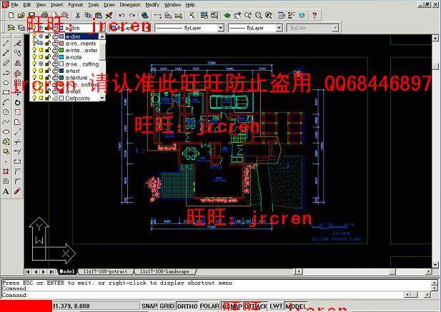The height and width of the screenshot is (312, 441).
Task: Switch to the 11x17-100-landscape layout tab
Action: (164, 271)
